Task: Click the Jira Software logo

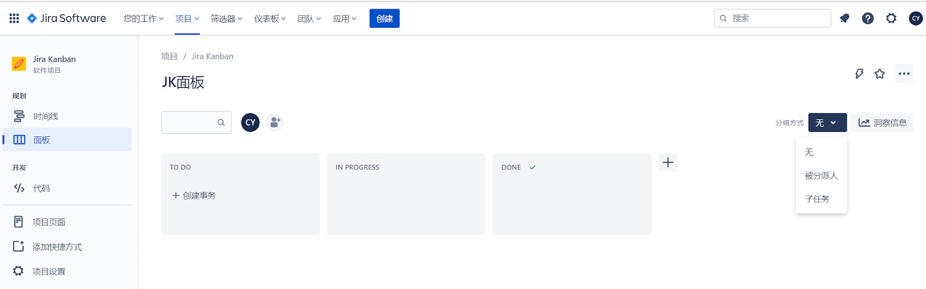Action: point(66,18)
